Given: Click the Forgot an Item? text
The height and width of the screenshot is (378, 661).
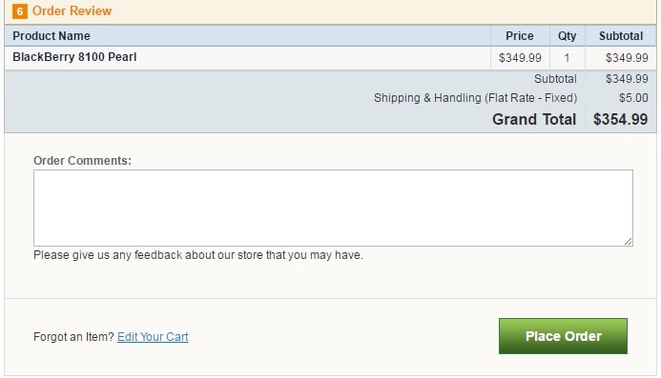Looking at the screenshot, I should pyautogui.click(x=73, y=337).
